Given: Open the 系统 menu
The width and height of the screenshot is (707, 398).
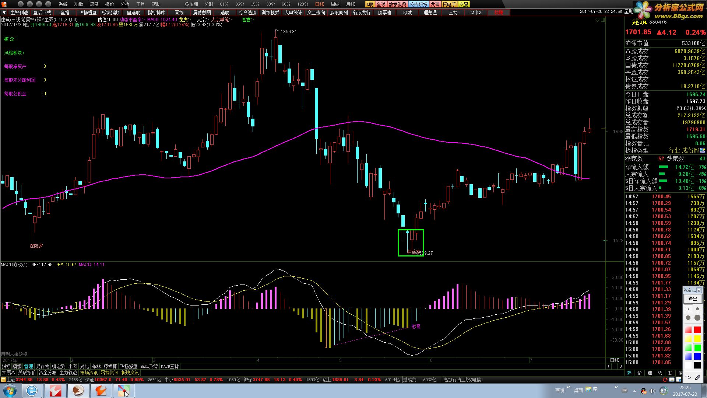Looking at the screenshot, I should point(63,4).
